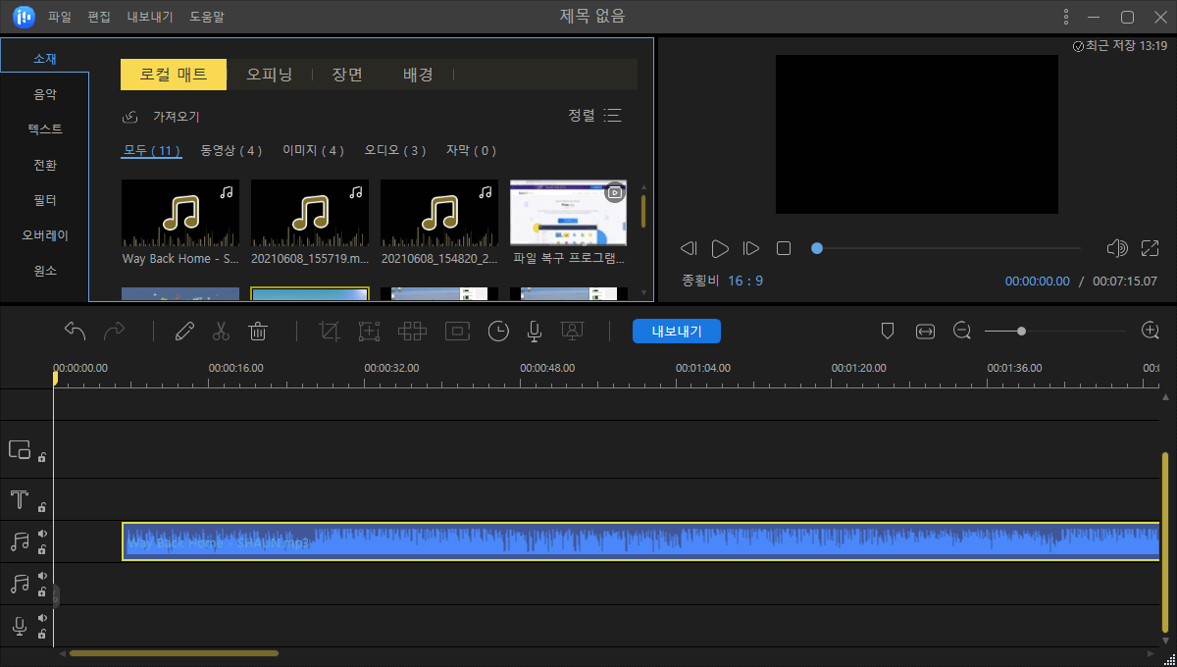Select the Way Back Home music thumbnail
The width and height of the screenshot is (1177, 667).
point(180,213)
